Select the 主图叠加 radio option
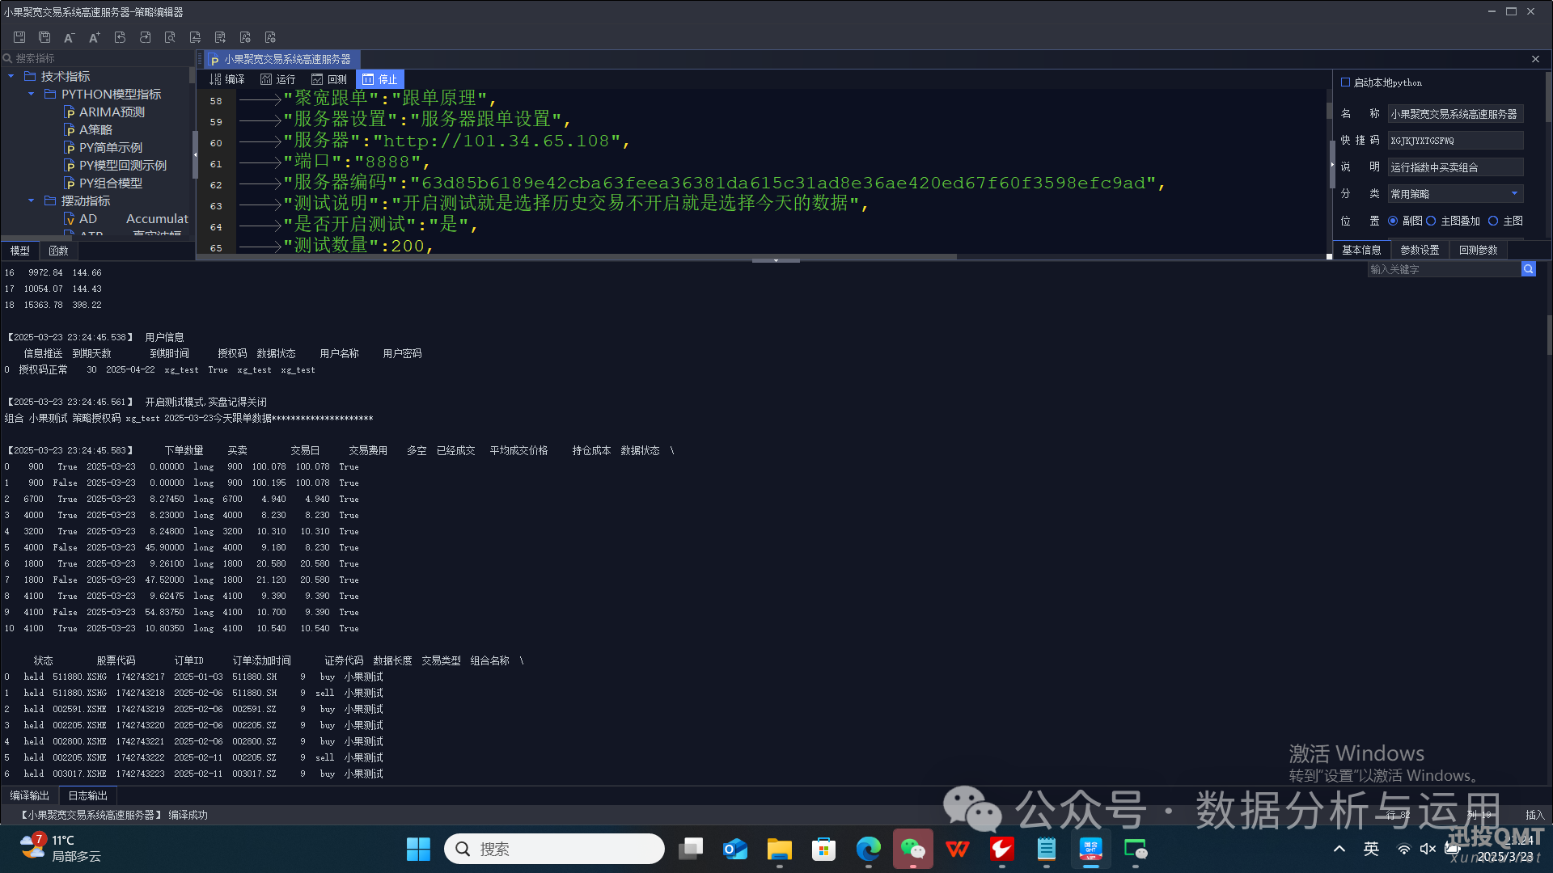 (x=1431, y=221)
